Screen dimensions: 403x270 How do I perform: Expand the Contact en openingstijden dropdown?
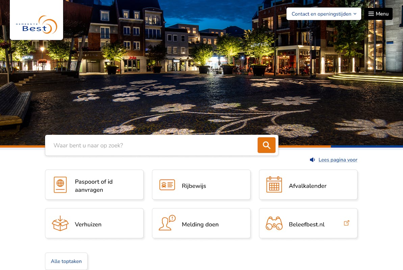point(324,14)
